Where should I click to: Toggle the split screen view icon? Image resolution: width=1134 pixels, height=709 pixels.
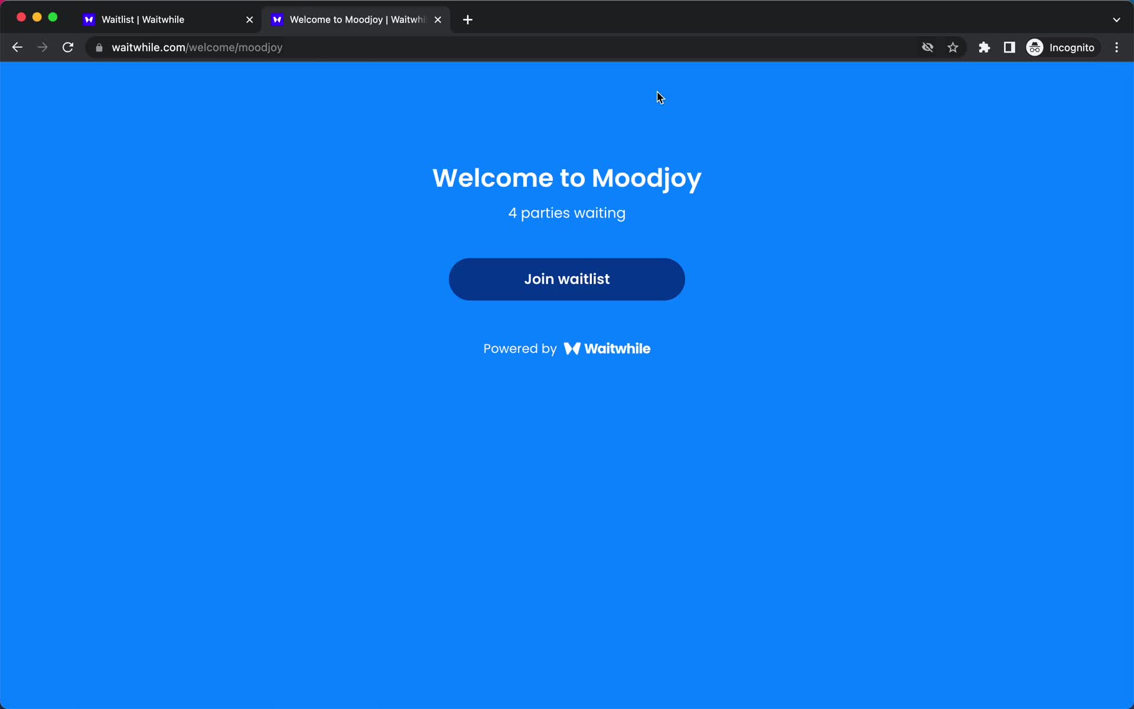click(1010, 47)
